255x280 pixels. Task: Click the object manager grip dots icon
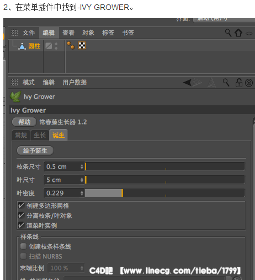coord(14,33)
